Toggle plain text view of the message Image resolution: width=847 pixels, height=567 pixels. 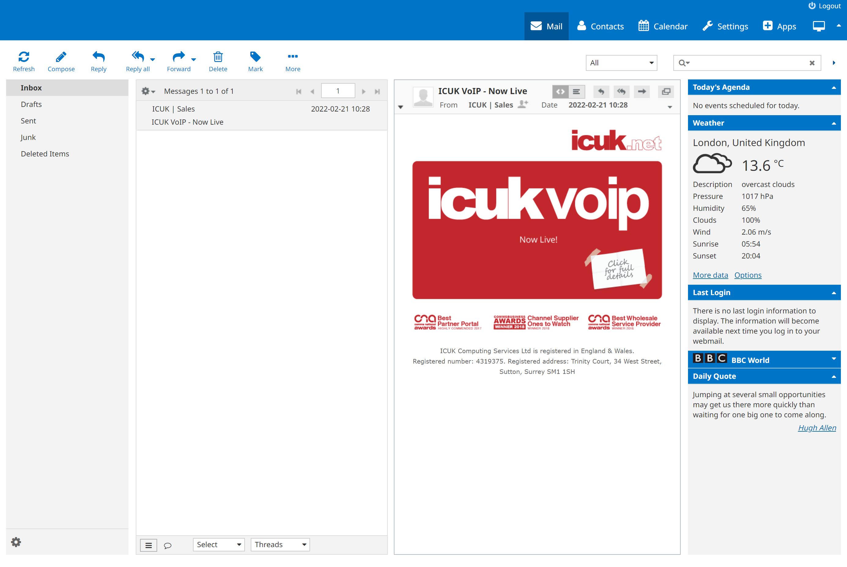coord(576,91)
